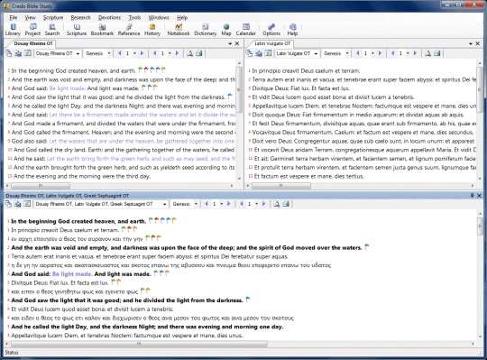487x360 pixels.
Task: Click print preview icon in Latin Vulgate OT panel
Action: (427, 53)
